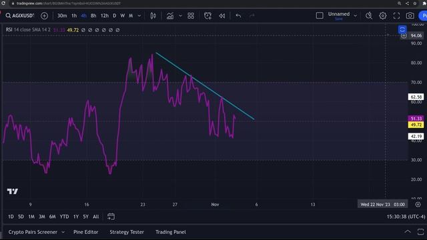
Task: Set date range to 6M
Action: coord(52,217)
